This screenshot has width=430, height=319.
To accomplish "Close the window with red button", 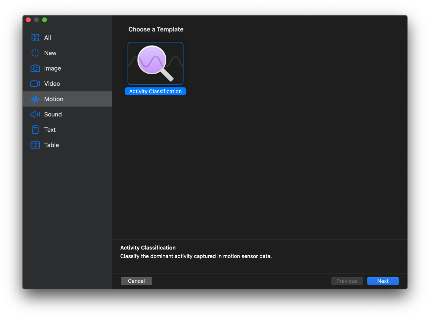I will pos(28,20).
